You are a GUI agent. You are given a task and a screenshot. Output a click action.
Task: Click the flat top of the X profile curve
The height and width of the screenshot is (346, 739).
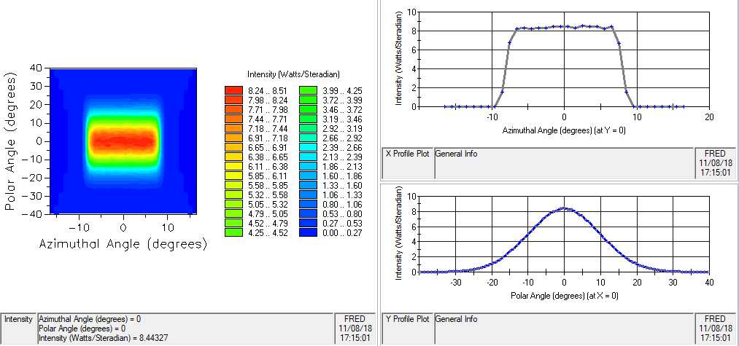coord(563,26)
